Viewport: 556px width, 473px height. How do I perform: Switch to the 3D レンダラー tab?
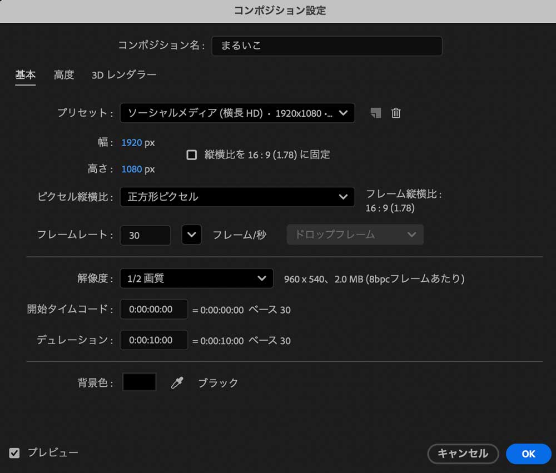(x=124, y=75)
